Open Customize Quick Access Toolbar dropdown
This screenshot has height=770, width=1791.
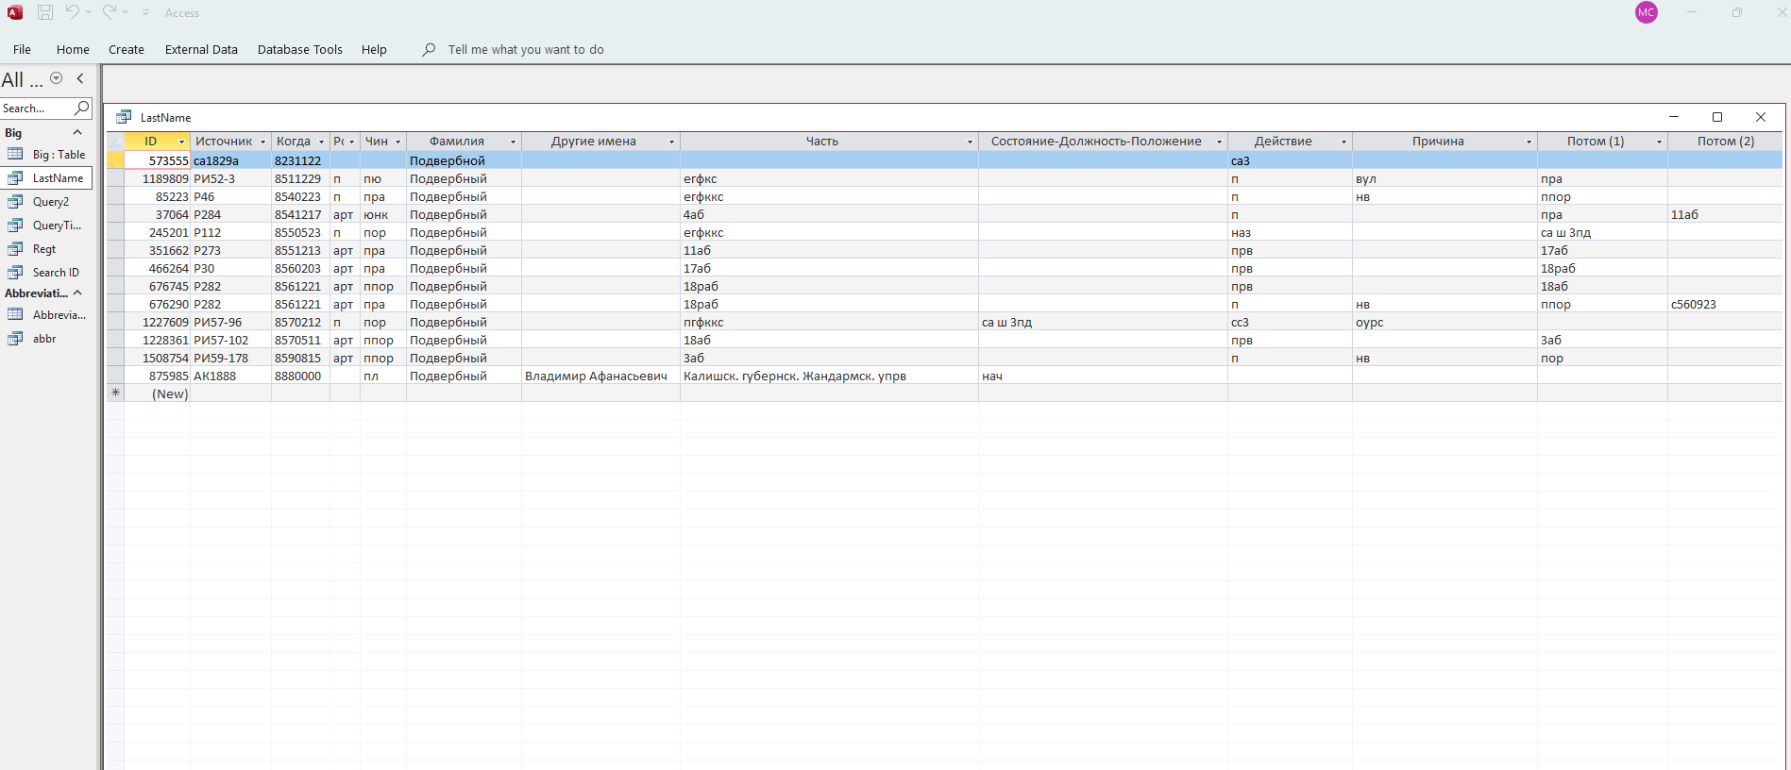[145, 12]
